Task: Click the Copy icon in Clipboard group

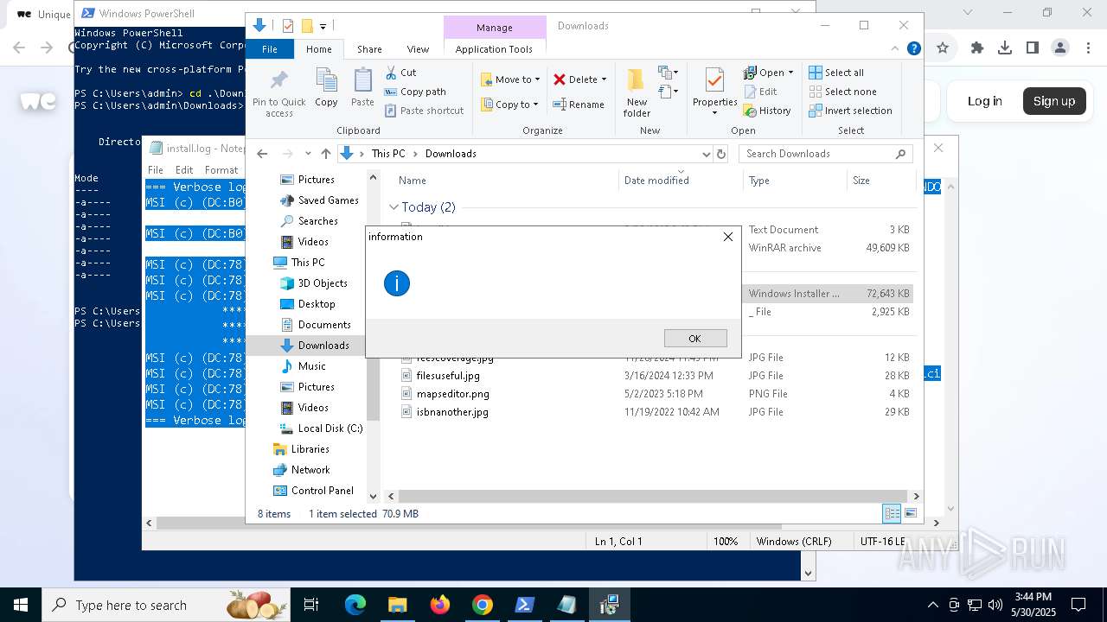Action: 326,80
